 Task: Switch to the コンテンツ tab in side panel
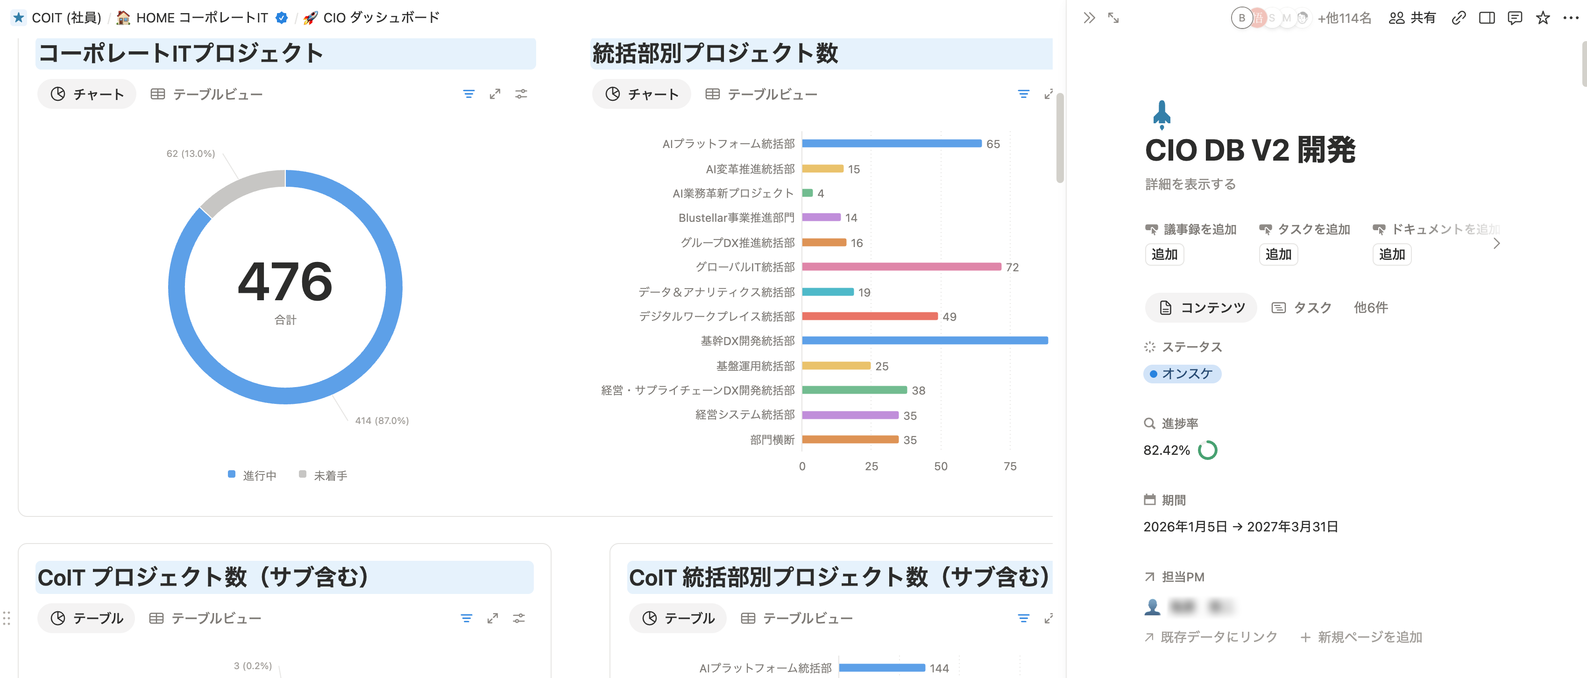click(1201, 308)
